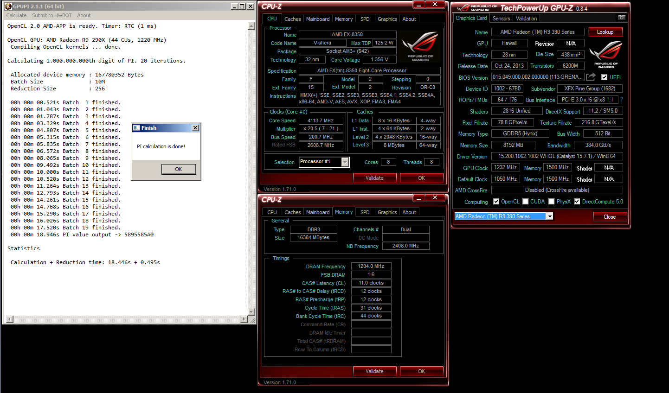Click OK in the CPU-Z processor window
This screenshot has height=393, width=669.
421,178
